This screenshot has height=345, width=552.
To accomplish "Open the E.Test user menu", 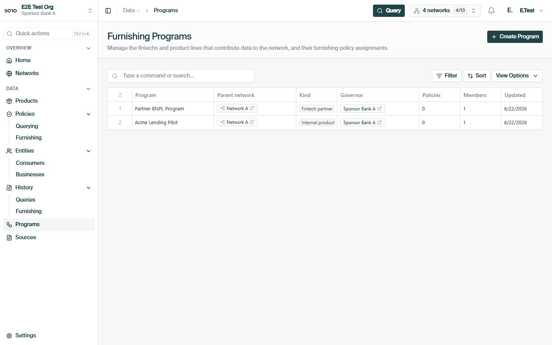I will 532,11.
